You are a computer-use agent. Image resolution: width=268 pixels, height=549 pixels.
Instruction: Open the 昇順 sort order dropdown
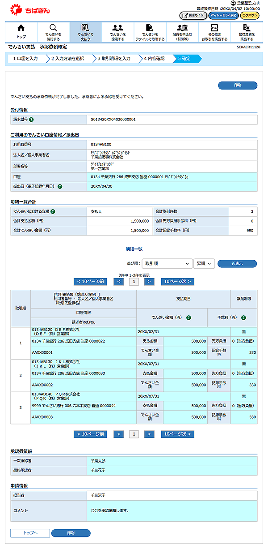(205, 264)
